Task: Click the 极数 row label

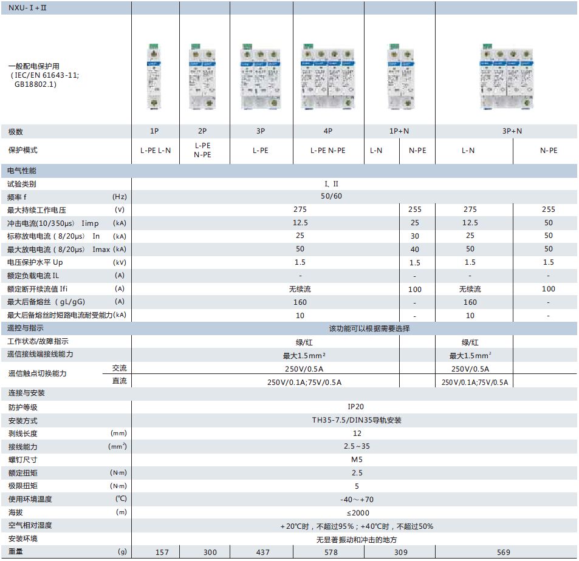Action: [x=16, y=131]
